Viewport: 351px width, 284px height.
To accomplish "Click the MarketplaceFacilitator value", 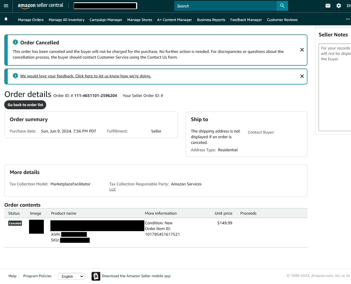I will 70,184.
